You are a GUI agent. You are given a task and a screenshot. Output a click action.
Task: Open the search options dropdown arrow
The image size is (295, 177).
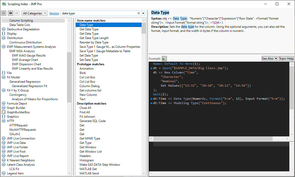click(x=143, y=13)
